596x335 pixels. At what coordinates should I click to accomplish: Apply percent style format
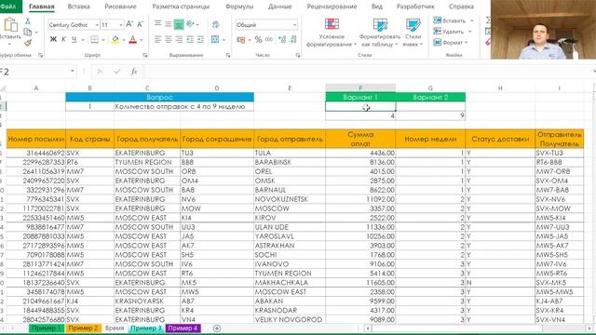[258, 39]
